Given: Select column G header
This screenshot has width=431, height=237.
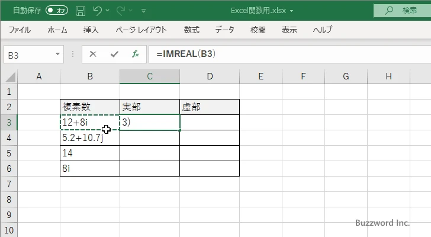Looking at the screenshot, I should (x=346, y=76).
